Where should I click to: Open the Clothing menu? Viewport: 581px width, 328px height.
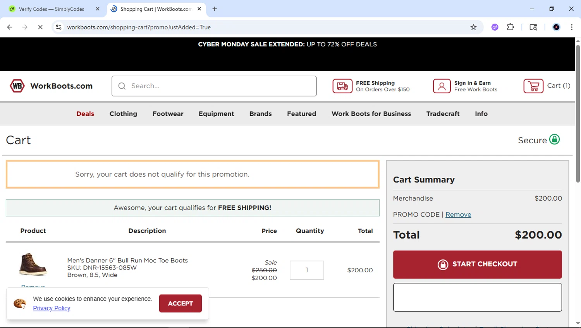point(123,114)
